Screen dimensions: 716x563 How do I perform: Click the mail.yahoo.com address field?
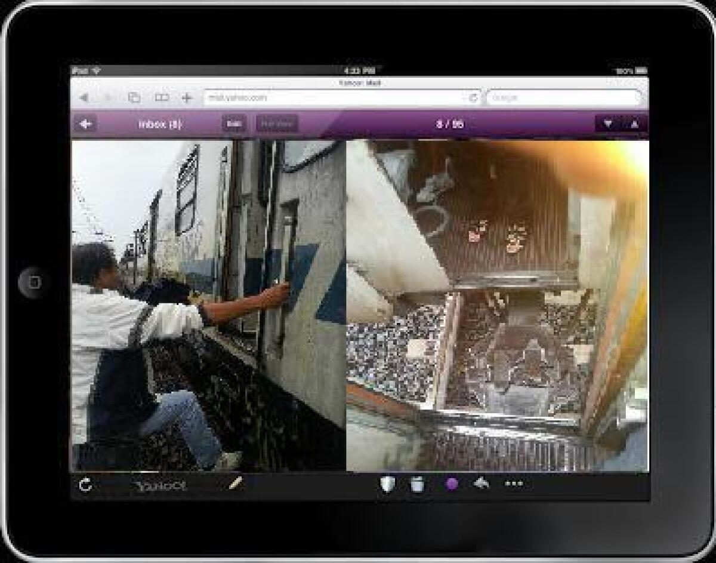334,98
